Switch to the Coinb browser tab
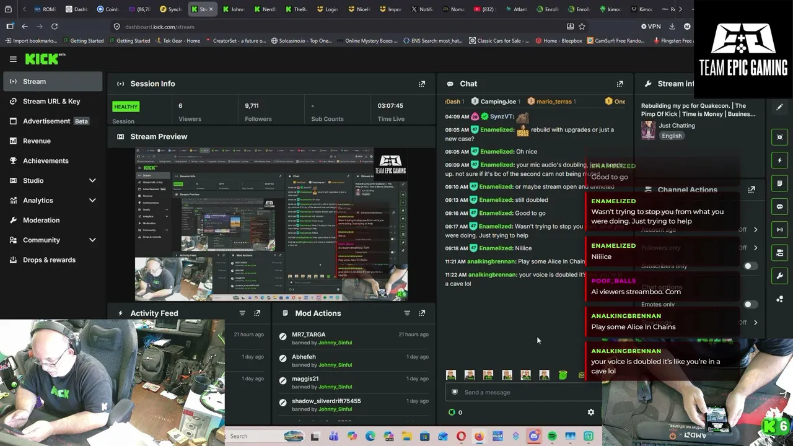The width and height of the screenshot is (793, 446). tap(108, 9)
